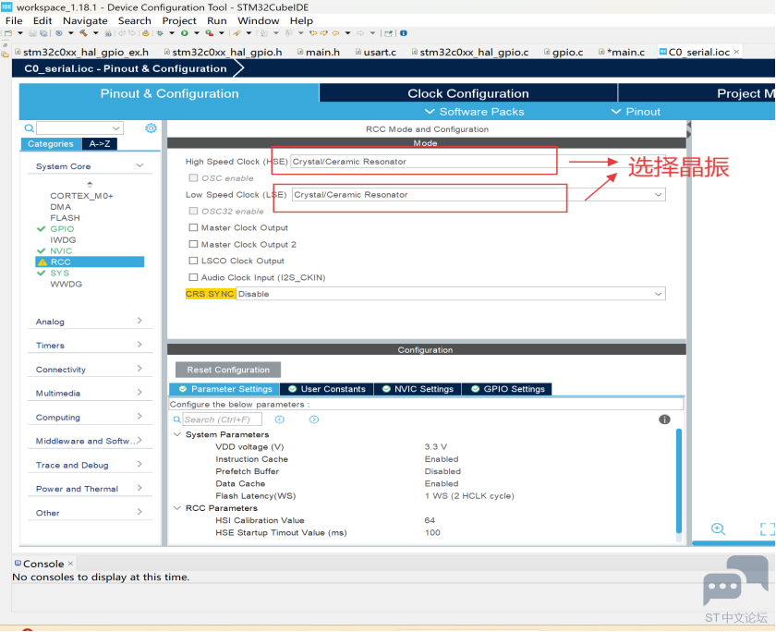Toggle the OSC32 enable checkbox

pyautogui.click(x=193, y=211)
